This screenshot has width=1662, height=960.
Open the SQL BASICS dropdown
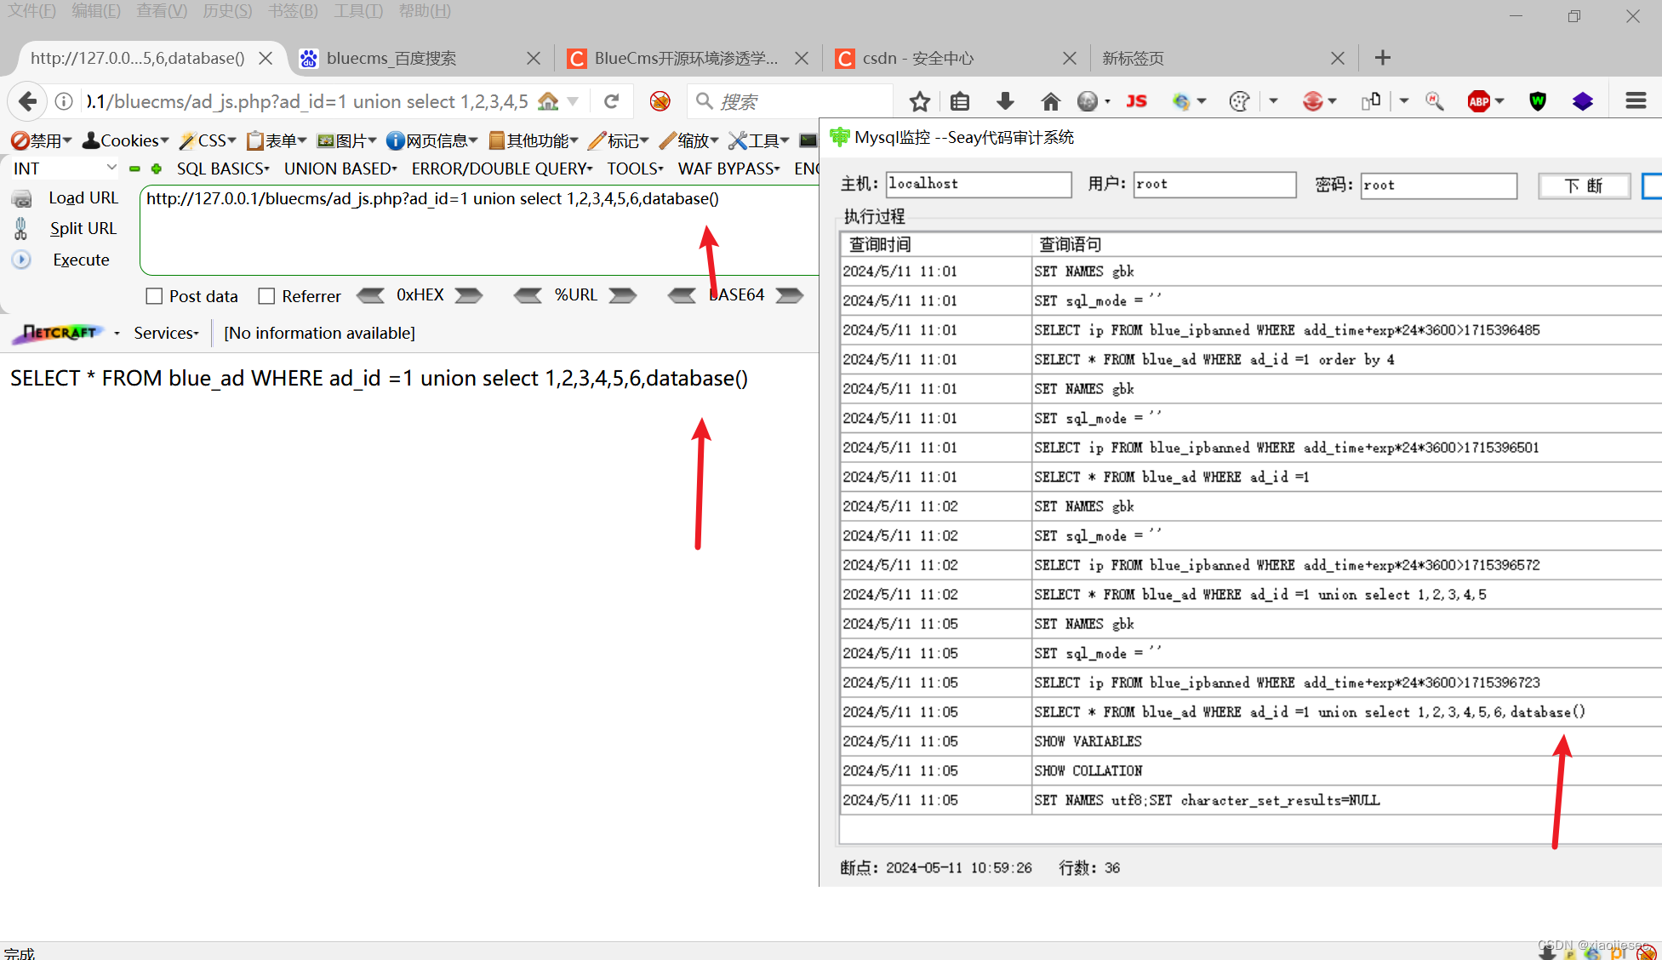[x=221, y=169]
